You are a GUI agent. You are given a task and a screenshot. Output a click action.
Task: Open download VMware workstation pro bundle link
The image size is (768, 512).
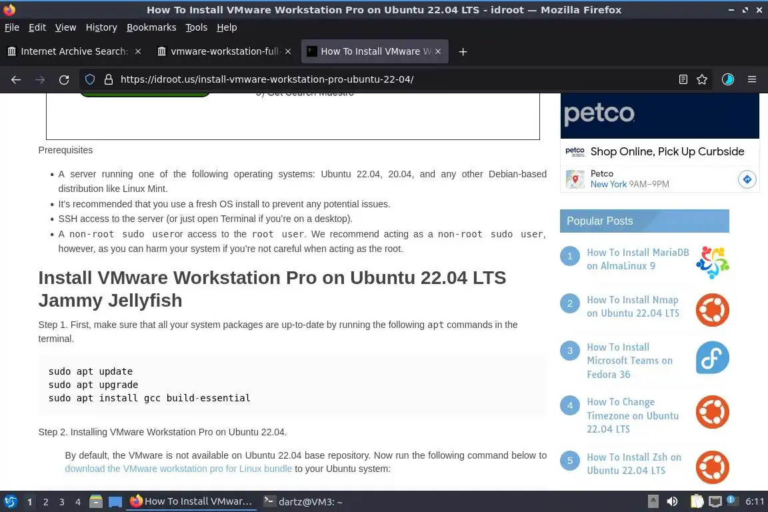[x=178, y=469]
